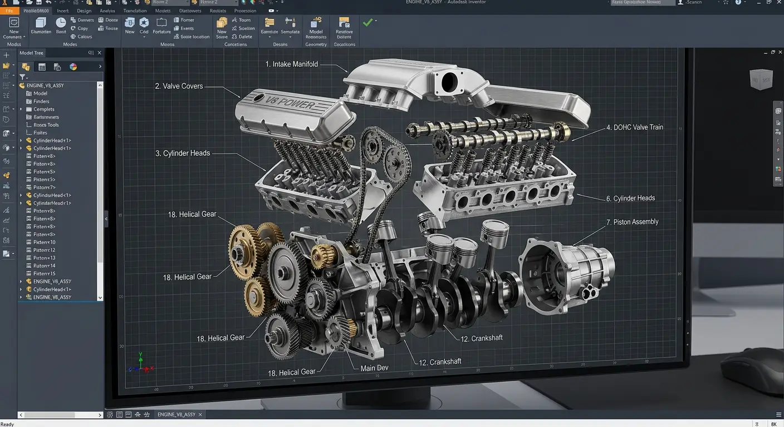Click the green checkmark finish icon
This screenshot has height=427, width=784.
367,22
